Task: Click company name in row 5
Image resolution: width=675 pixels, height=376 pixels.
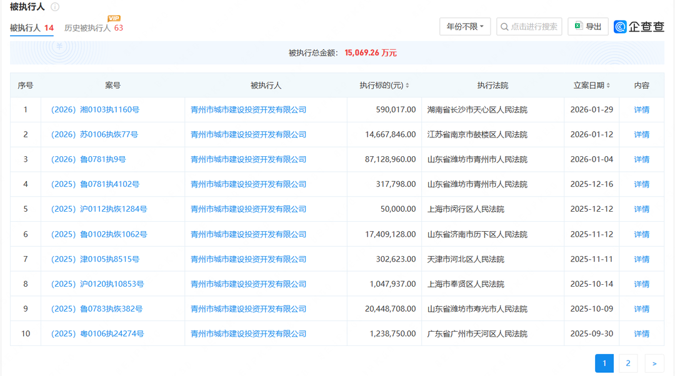Action: (x=248, y=209)
